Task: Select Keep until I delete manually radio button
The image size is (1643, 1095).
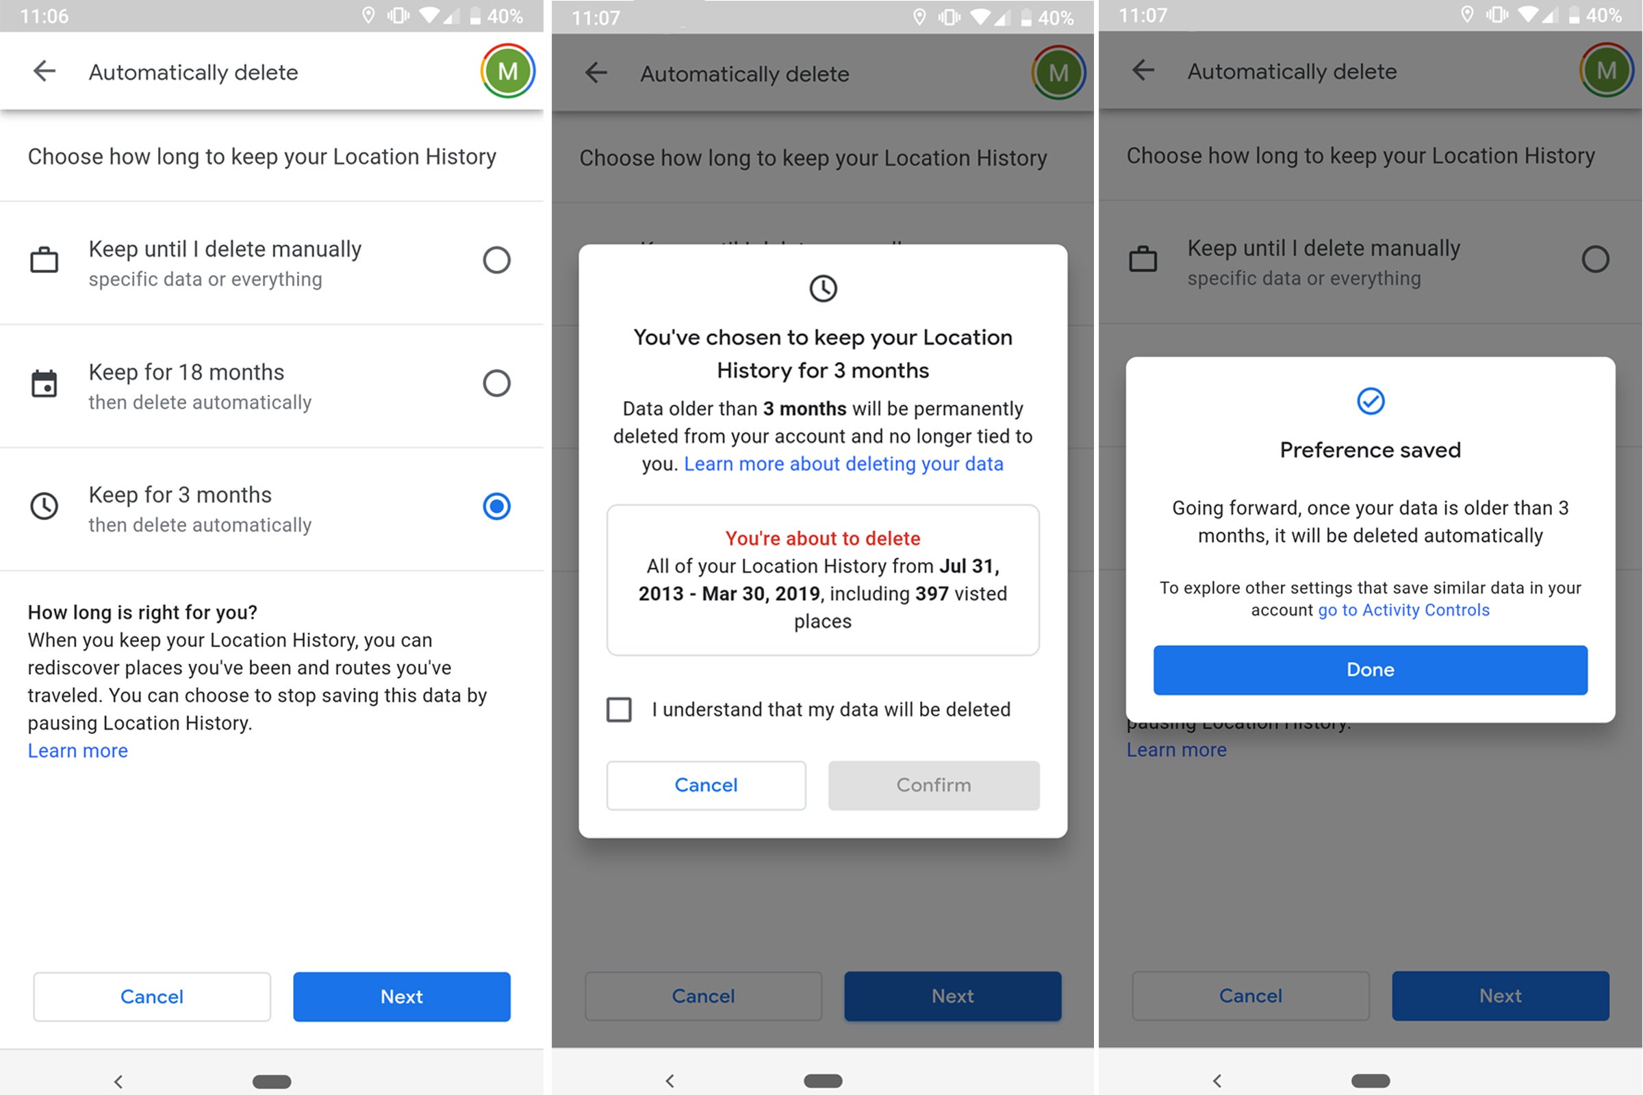Action: click(x=495, y=259)
